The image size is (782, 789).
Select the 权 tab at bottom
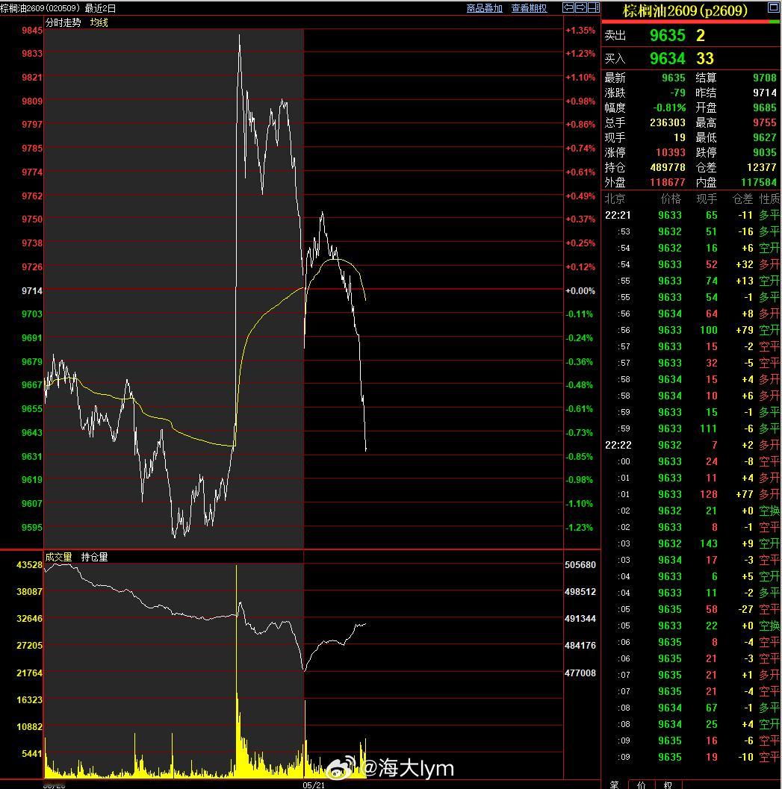(668, 785)
